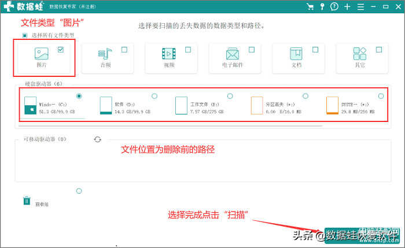Refresh the 可移动驱动器 removable drives list
Image resolution: width=405 pixels, height=248 pixels.
97,139
